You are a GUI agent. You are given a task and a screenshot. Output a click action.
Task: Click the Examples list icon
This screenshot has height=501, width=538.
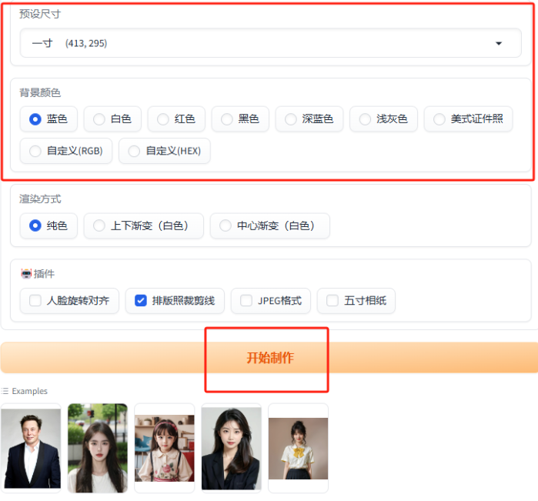[x=5, y=391]
